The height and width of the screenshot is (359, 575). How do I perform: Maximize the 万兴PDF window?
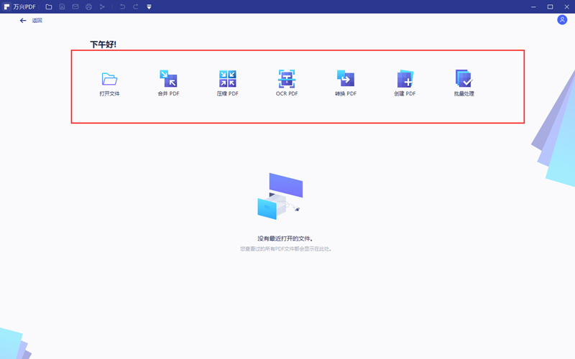click(550, 6)
